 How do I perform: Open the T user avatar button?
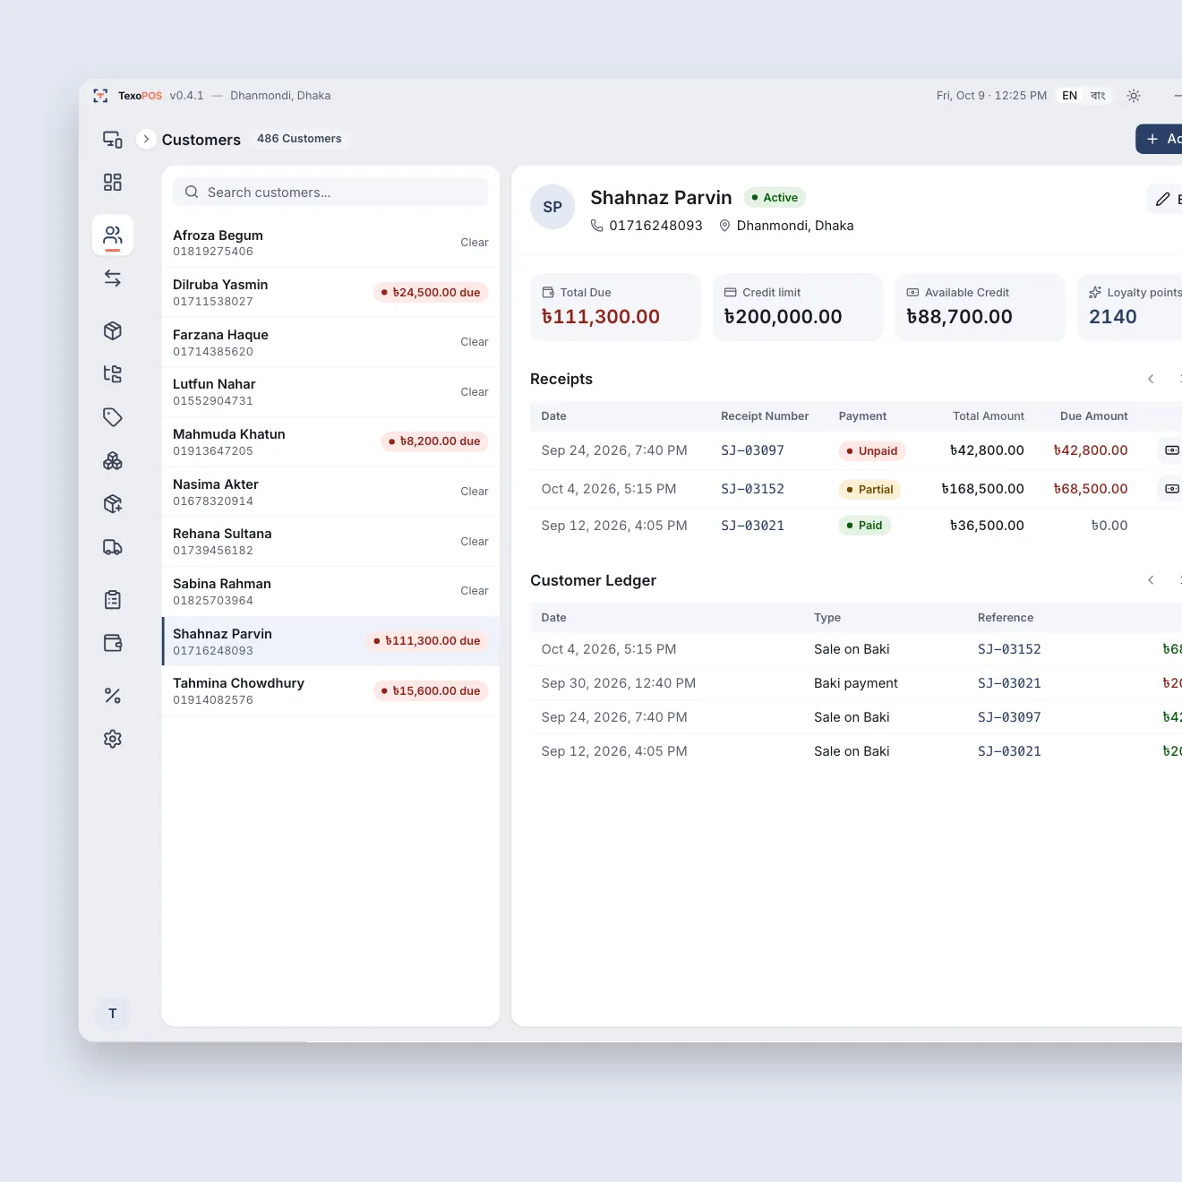113,1014
